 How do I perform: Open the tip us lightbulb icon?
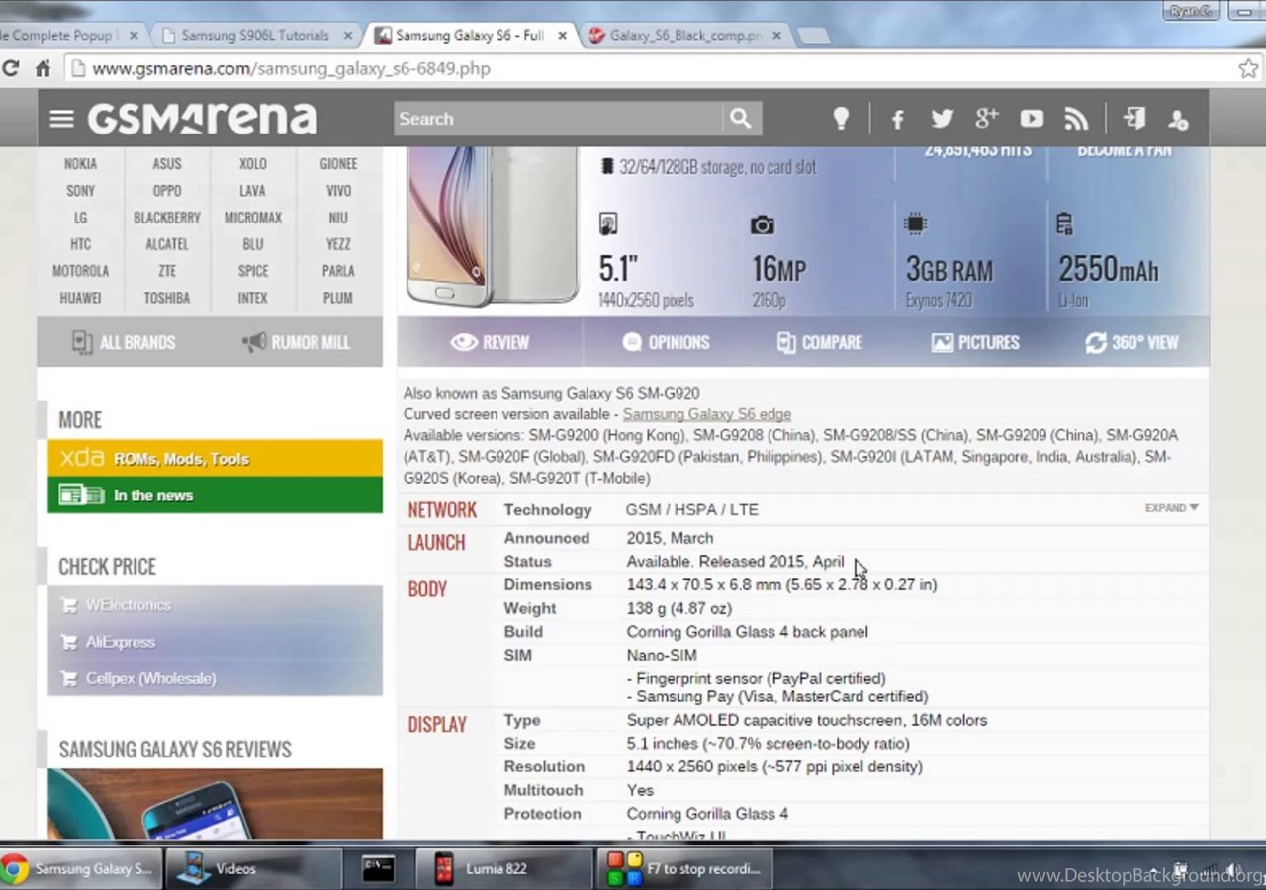tap(841, 119)
